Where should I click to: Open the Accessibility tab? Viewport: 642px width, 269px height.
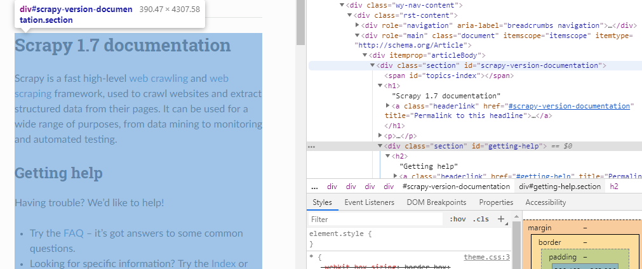click(545, 202)
